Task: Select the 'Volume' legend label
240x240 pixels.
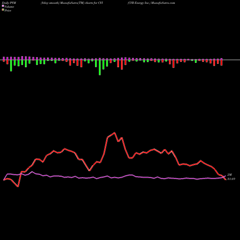Action: coord(9,7)
